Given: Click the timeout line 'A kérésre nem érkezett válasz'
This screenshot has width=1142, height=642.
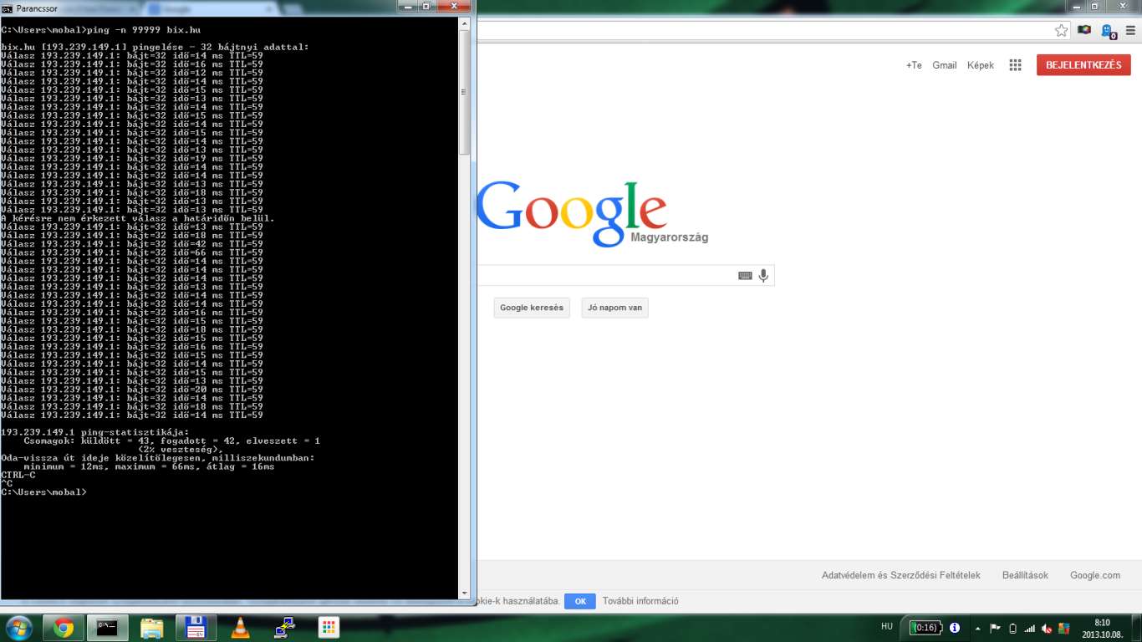Looking at the screenshot, I should [138, 218].
